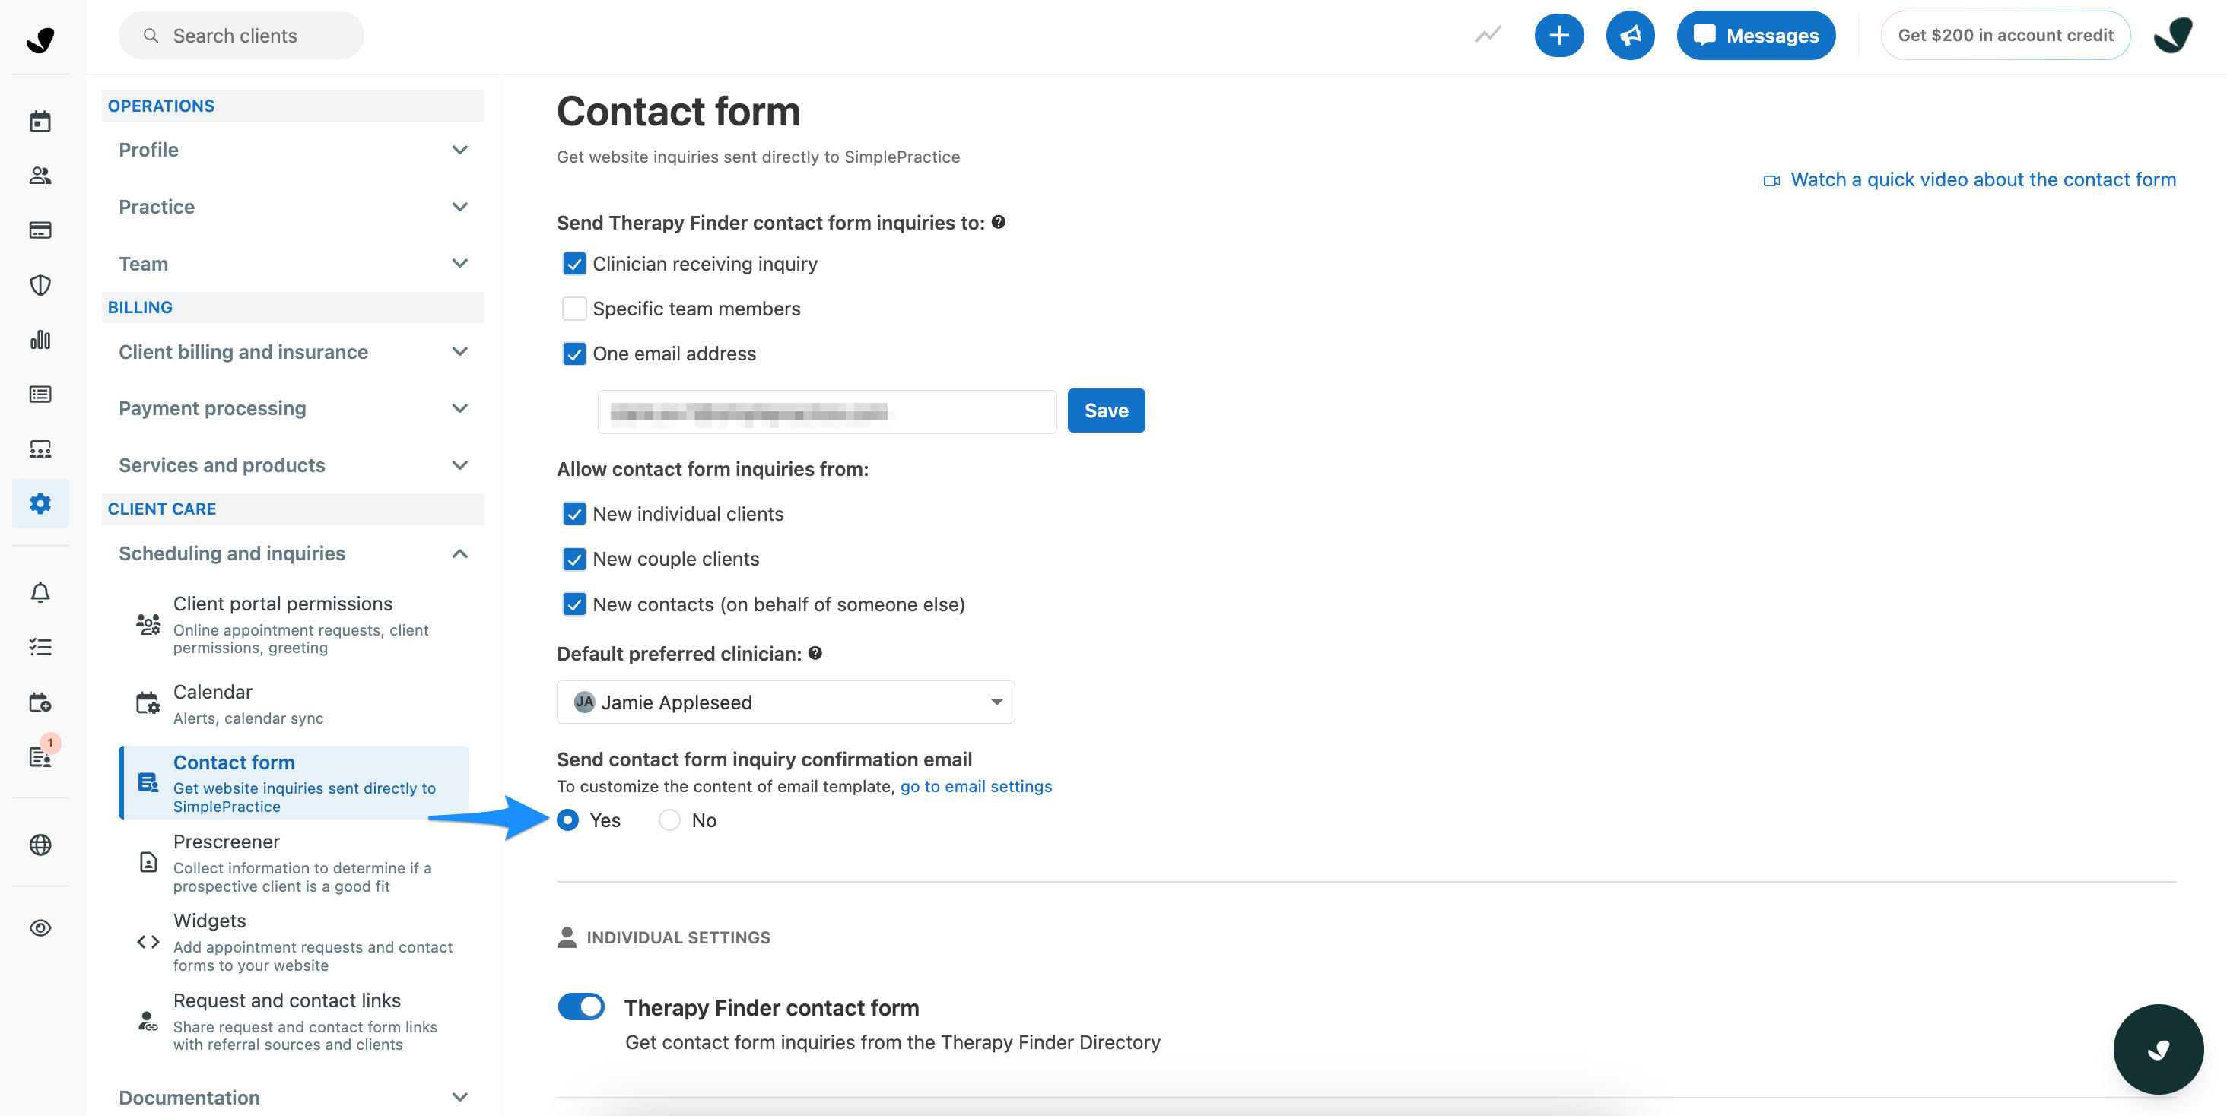2227x1116 pixels.
Task: Show help tooltip for Therapy Finder inquiries
Action: (x=999, y=222)
